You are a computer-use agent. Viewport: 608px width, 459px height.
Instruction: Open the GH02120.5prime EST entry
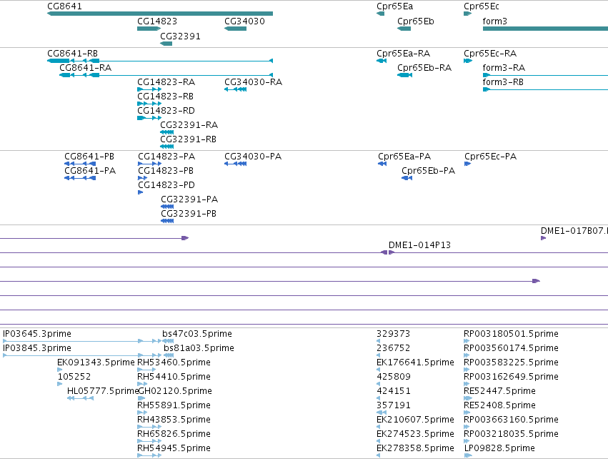tap(175, 392)
